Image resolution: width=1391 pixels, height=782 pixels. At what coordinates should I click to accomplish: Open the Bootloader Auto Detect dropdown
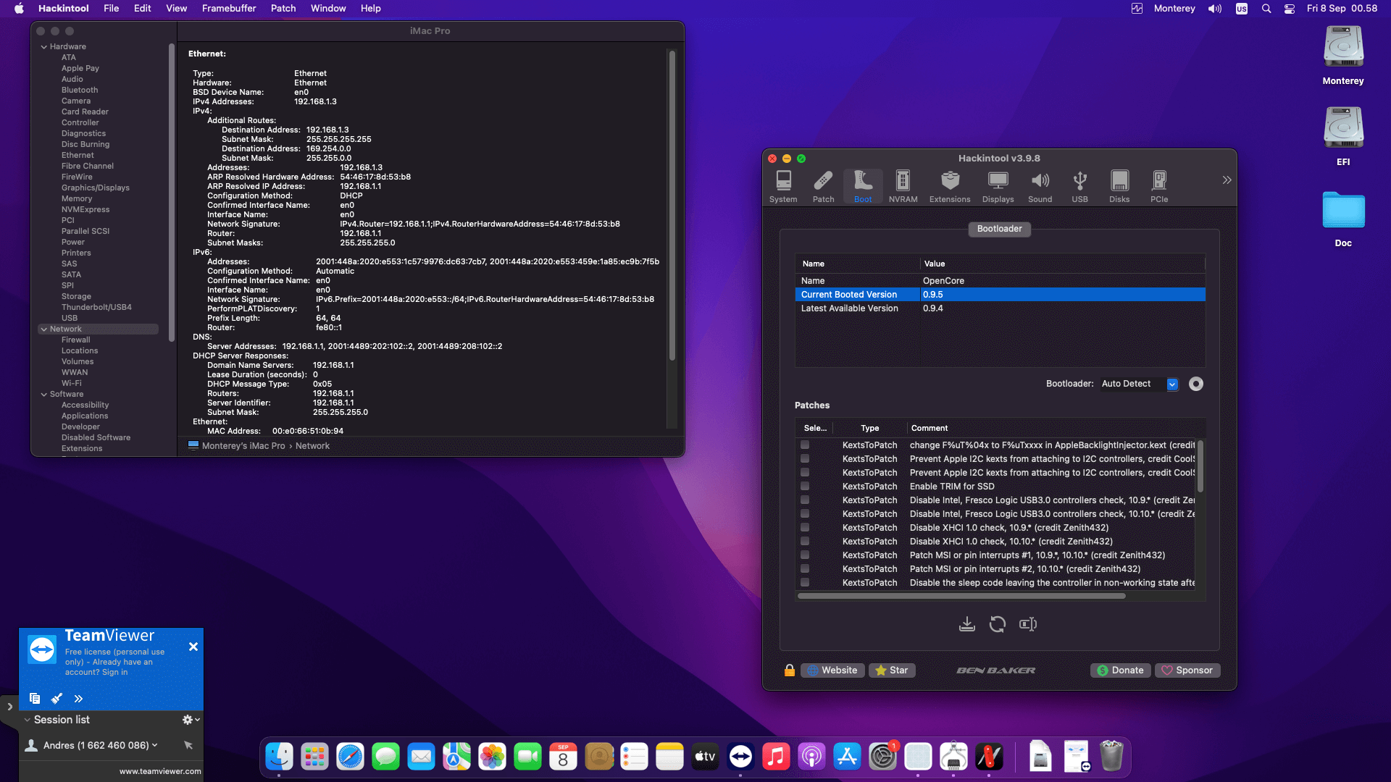pyautogui.click(x=1140, y=384)
